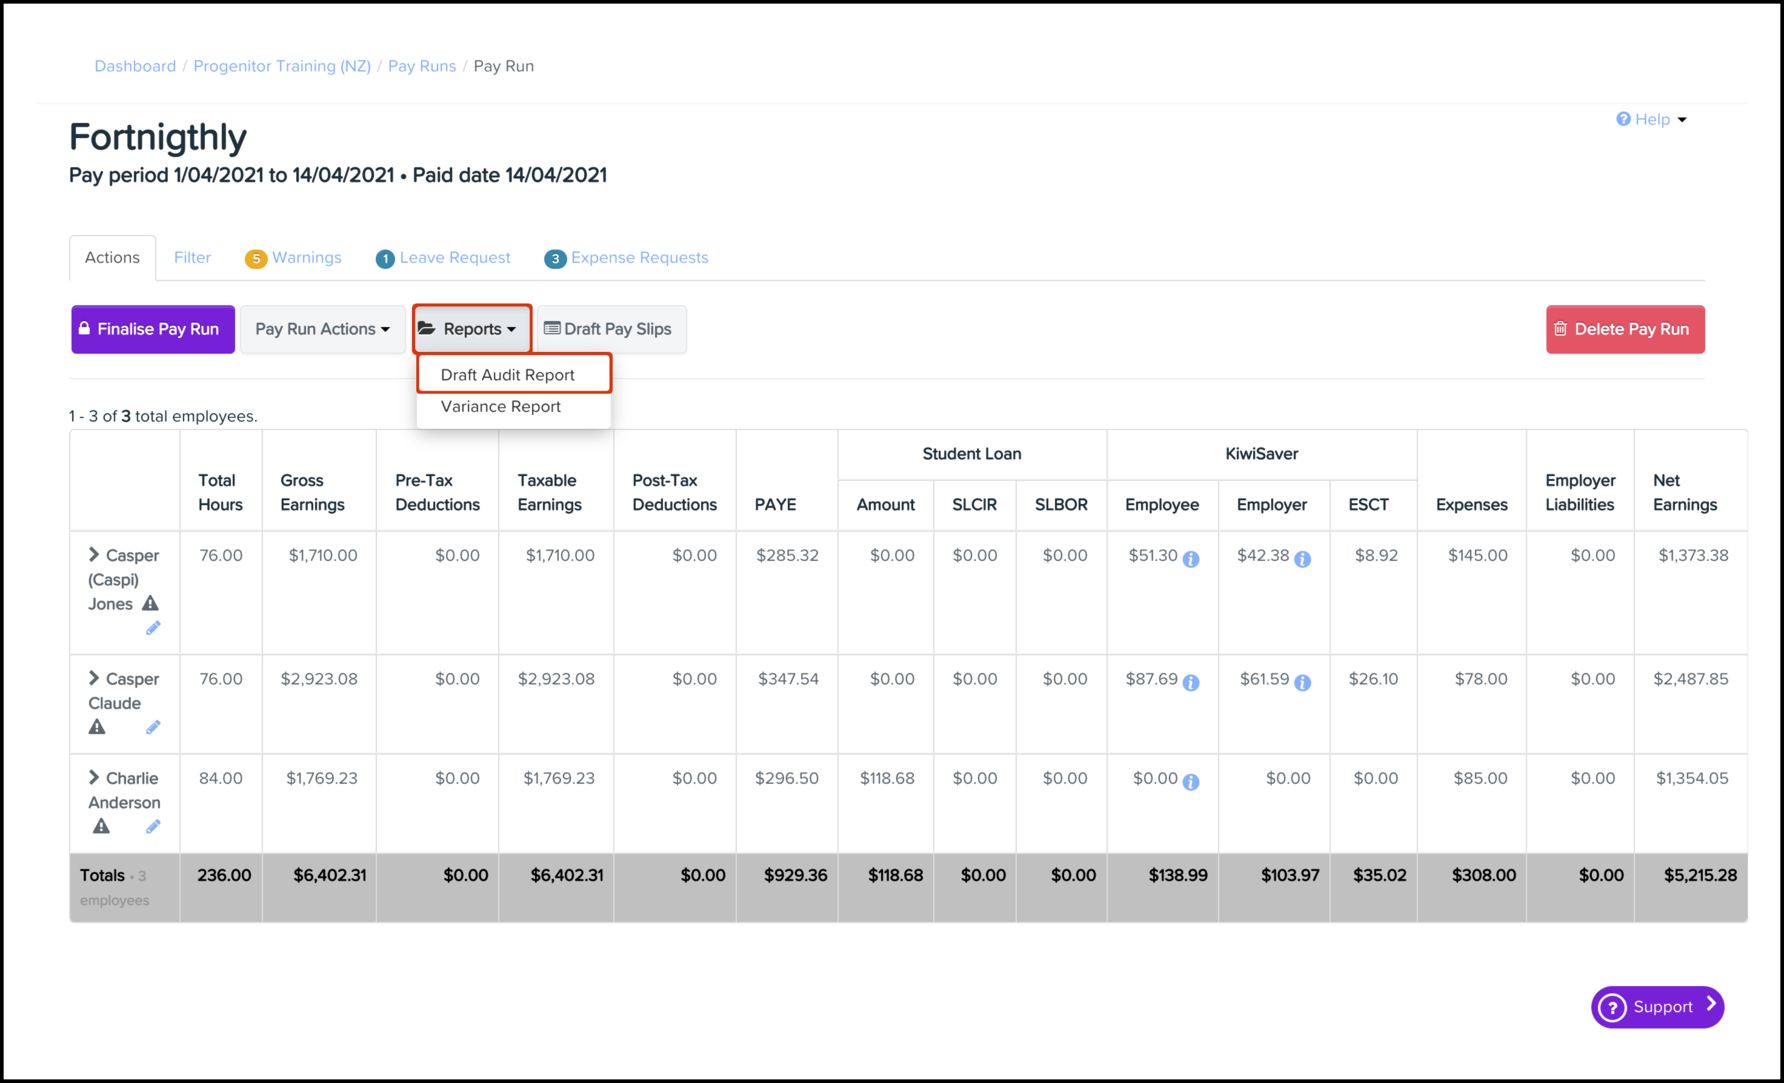Select Draft Audit Report menu item

[x=508, y=375]
